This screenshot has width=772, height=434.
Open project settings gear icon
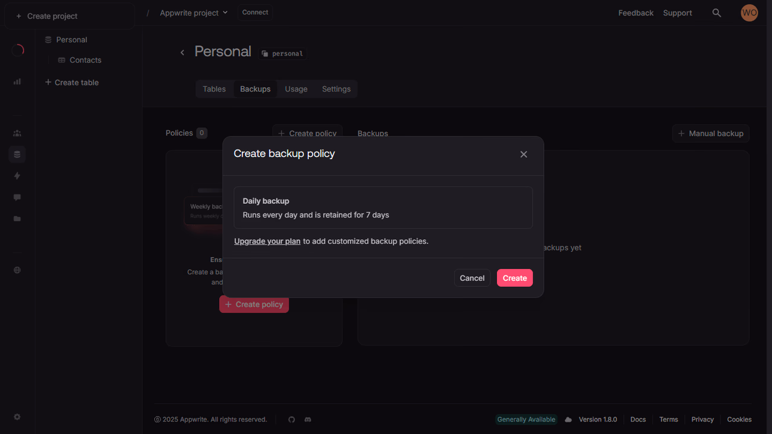point(17,417)
